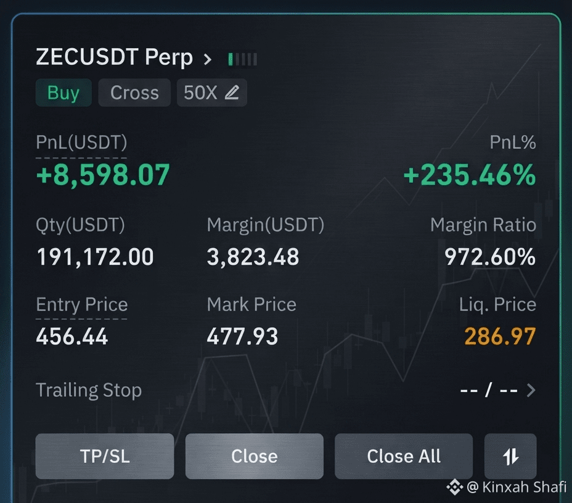Expand the Trailing Stop arrow
This screenshot has width=572, height=503.
[x=531, y=390]
